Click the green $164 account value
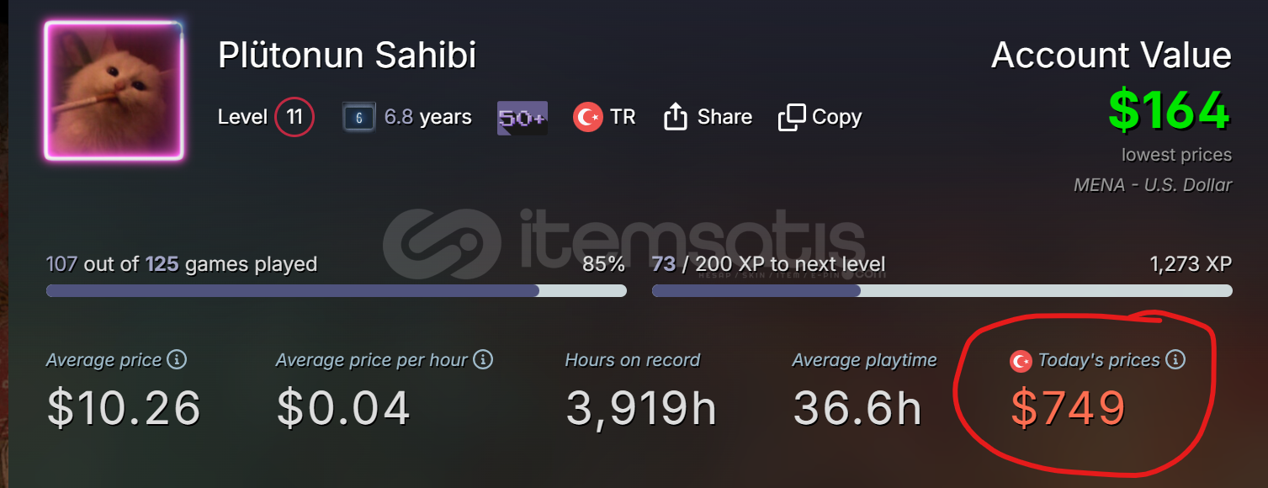This screenshot has width=1268, height=488. tap(1169, 111)
